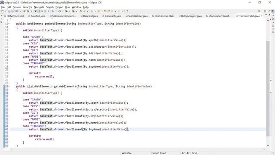The image size is (275, 155).
Task: Click the Last Edit Location icon
Action: point(105,11)
